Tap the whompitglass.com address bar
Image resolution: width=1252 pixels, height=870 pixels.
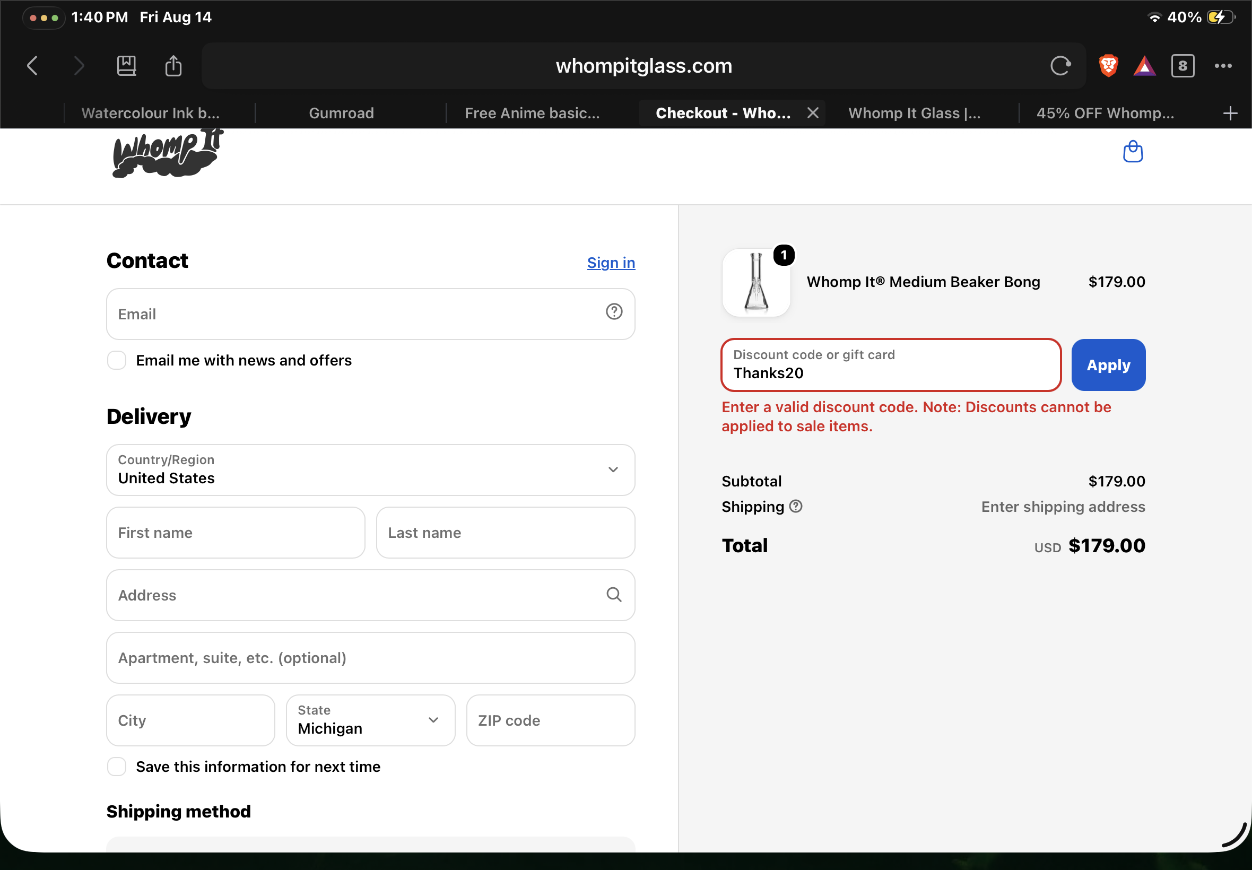(644, 66)
